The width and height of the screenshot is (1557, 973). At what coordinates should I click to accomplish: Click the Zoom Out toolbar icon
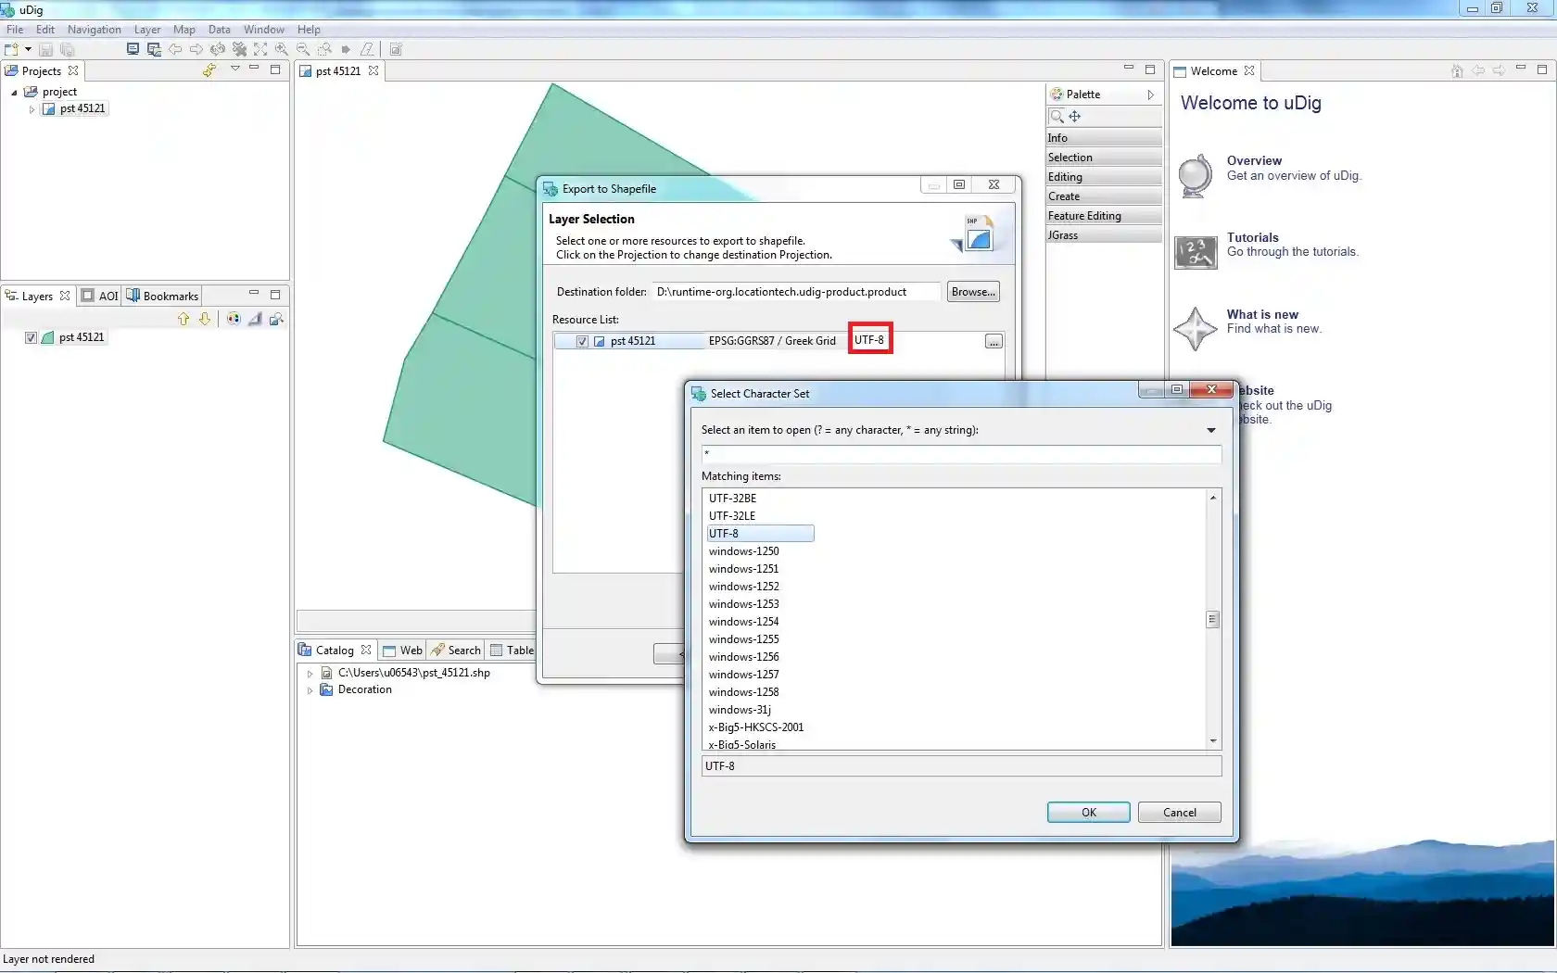(303, 49)
